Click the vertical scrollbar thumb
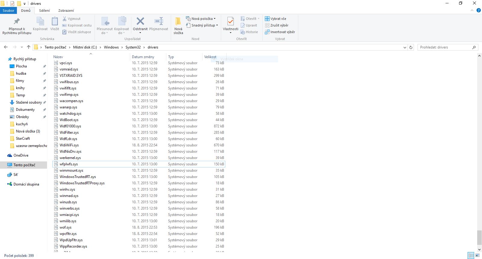The width and height of the screenshot is (482, 259). pyautogui.click(x=479, y=238)
